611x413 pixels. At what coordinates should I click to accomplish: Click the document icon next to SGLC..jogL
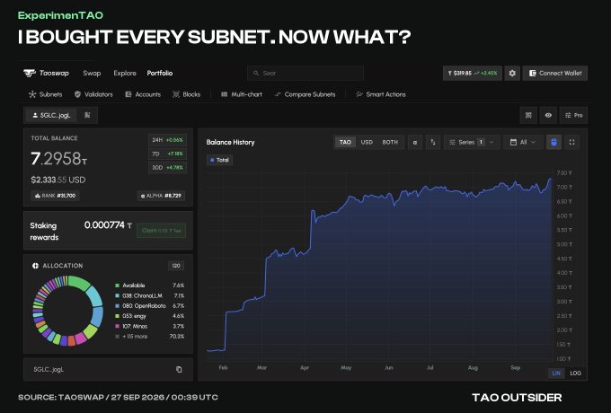pos(88,115)
